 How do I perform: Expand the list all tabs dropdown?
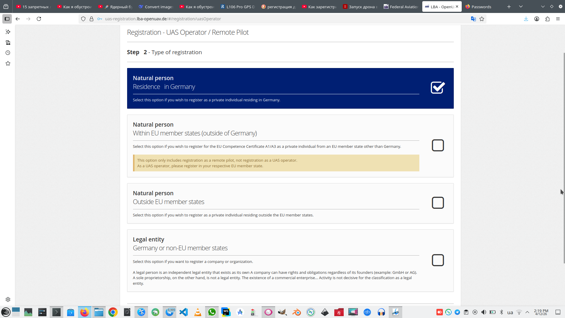(x=521, y=6)
